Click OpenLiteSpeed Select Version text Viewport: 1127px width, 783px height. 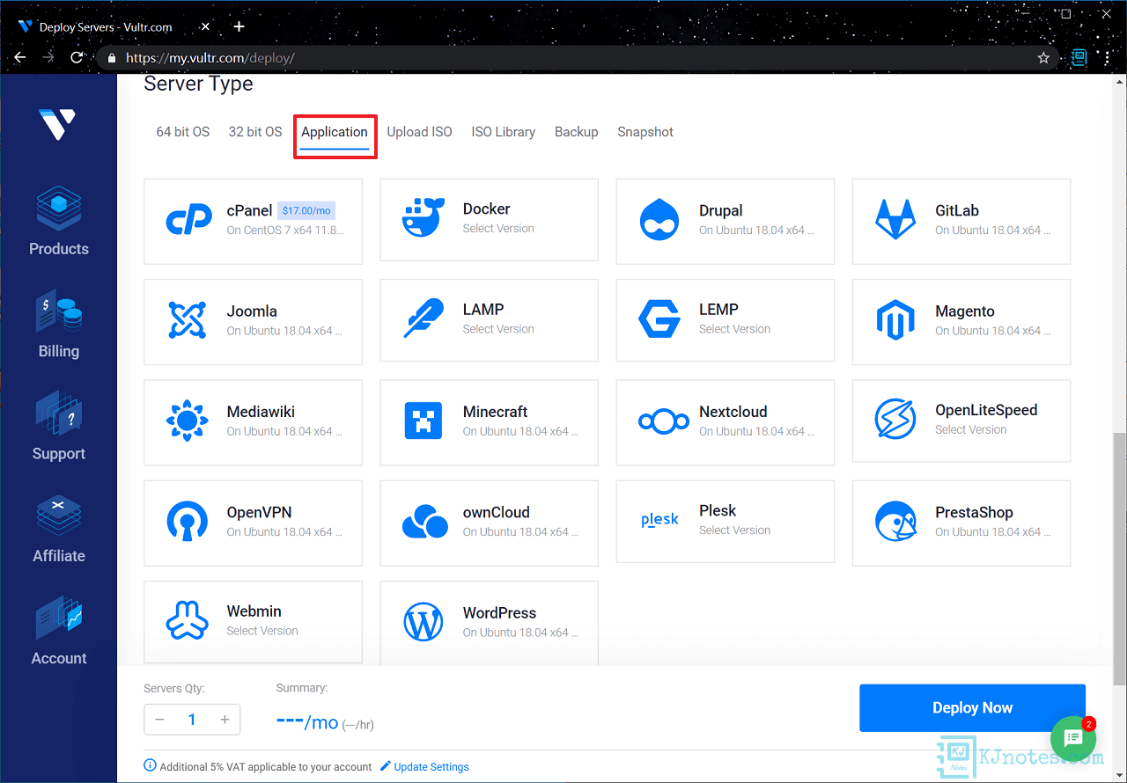[970, 429]
